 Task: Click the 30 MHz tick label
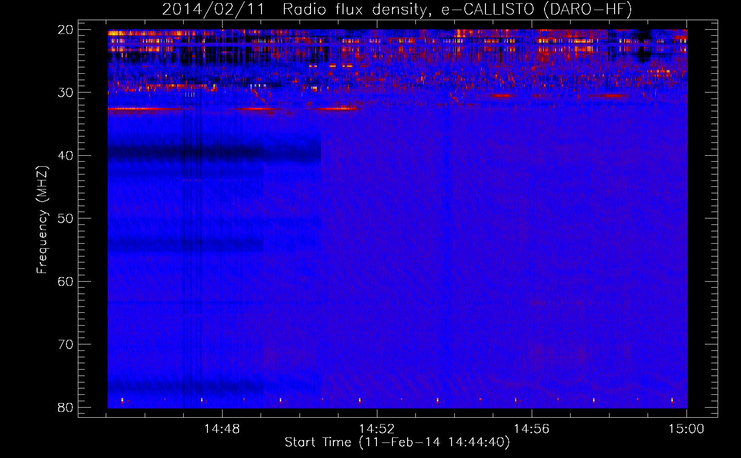click(x=65, y=93)
